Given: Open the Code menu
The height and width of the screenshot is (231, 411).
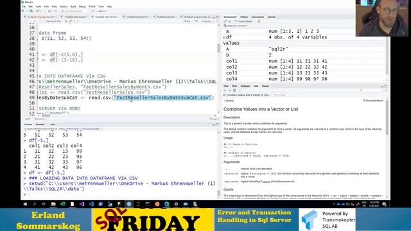Looking at the screenshot, I should [x=39, y=6].
